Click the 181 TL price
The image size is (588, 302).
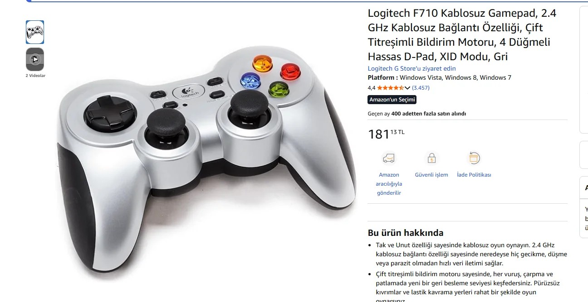click(x=386, y=134)
